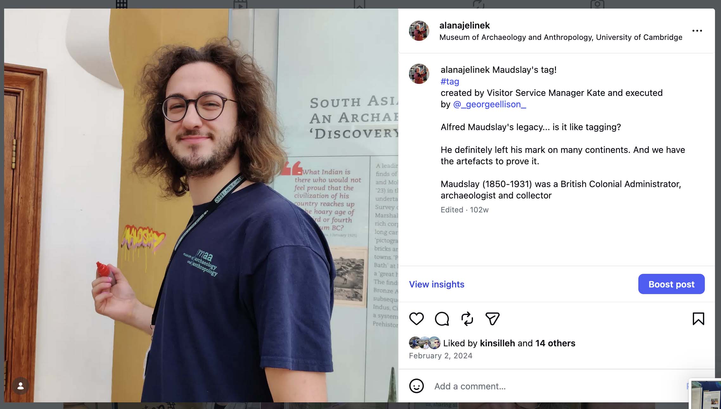
Task: Switch to the posts grid tab
Action: [122, 4]
